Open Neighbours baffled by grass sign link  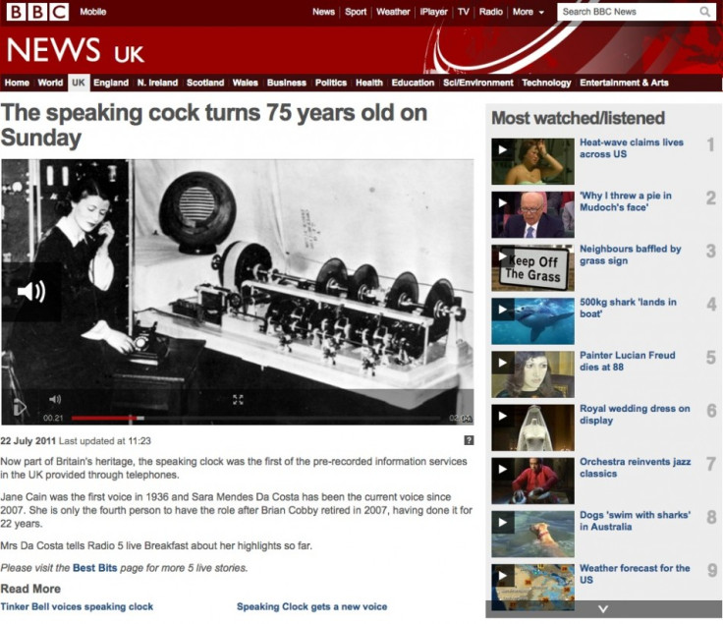[630, 255]
